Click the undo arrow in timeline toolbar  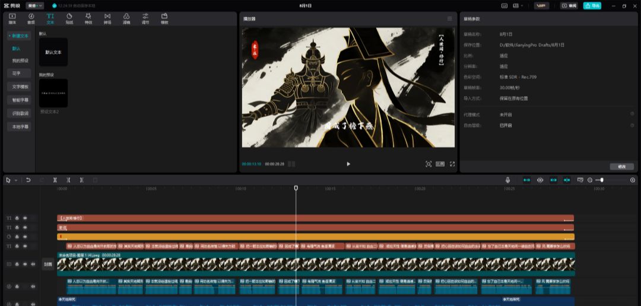(x=28, y=180)
